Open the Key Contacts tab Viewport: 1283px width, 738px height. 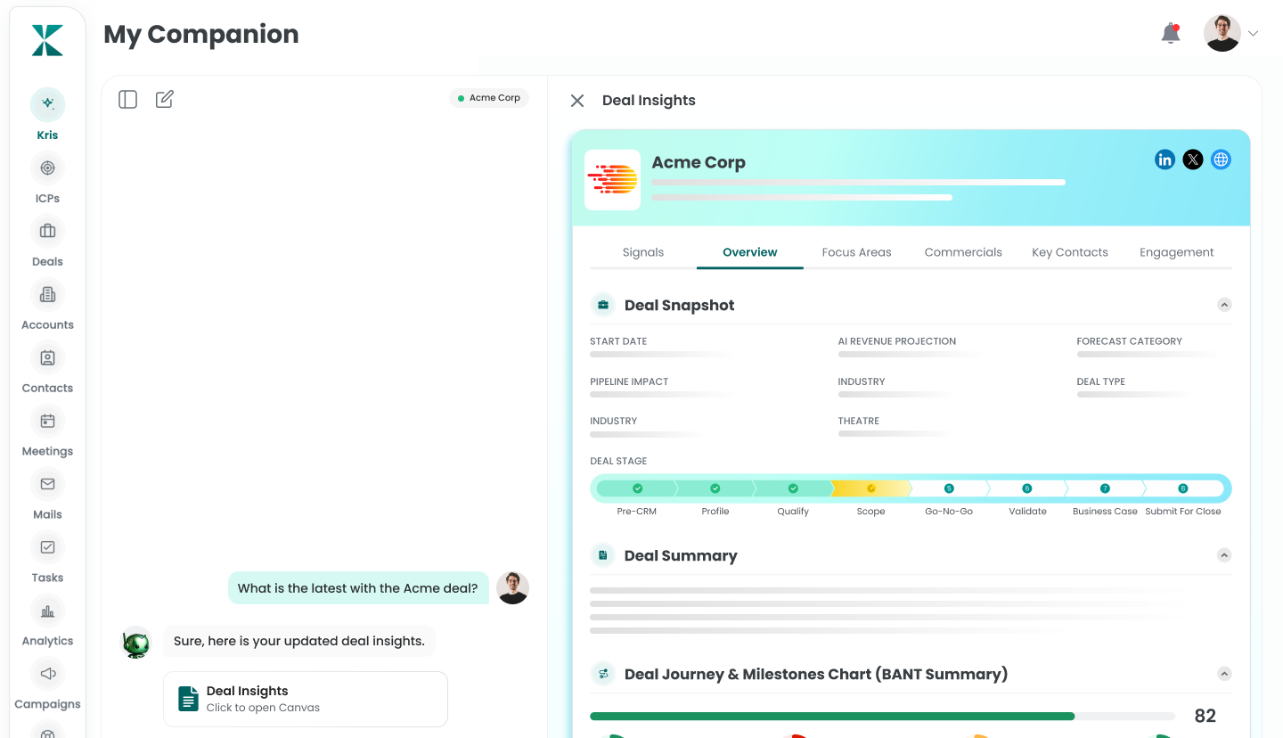tap(1070, 252)
